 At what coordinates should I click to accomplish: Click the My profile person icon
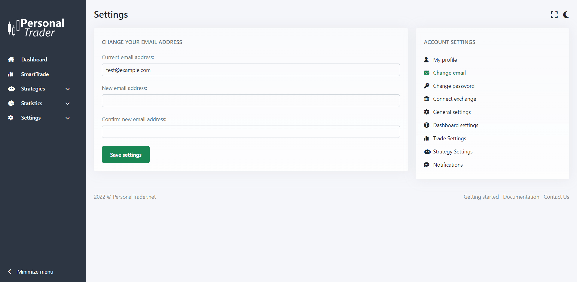pos(426,60)
